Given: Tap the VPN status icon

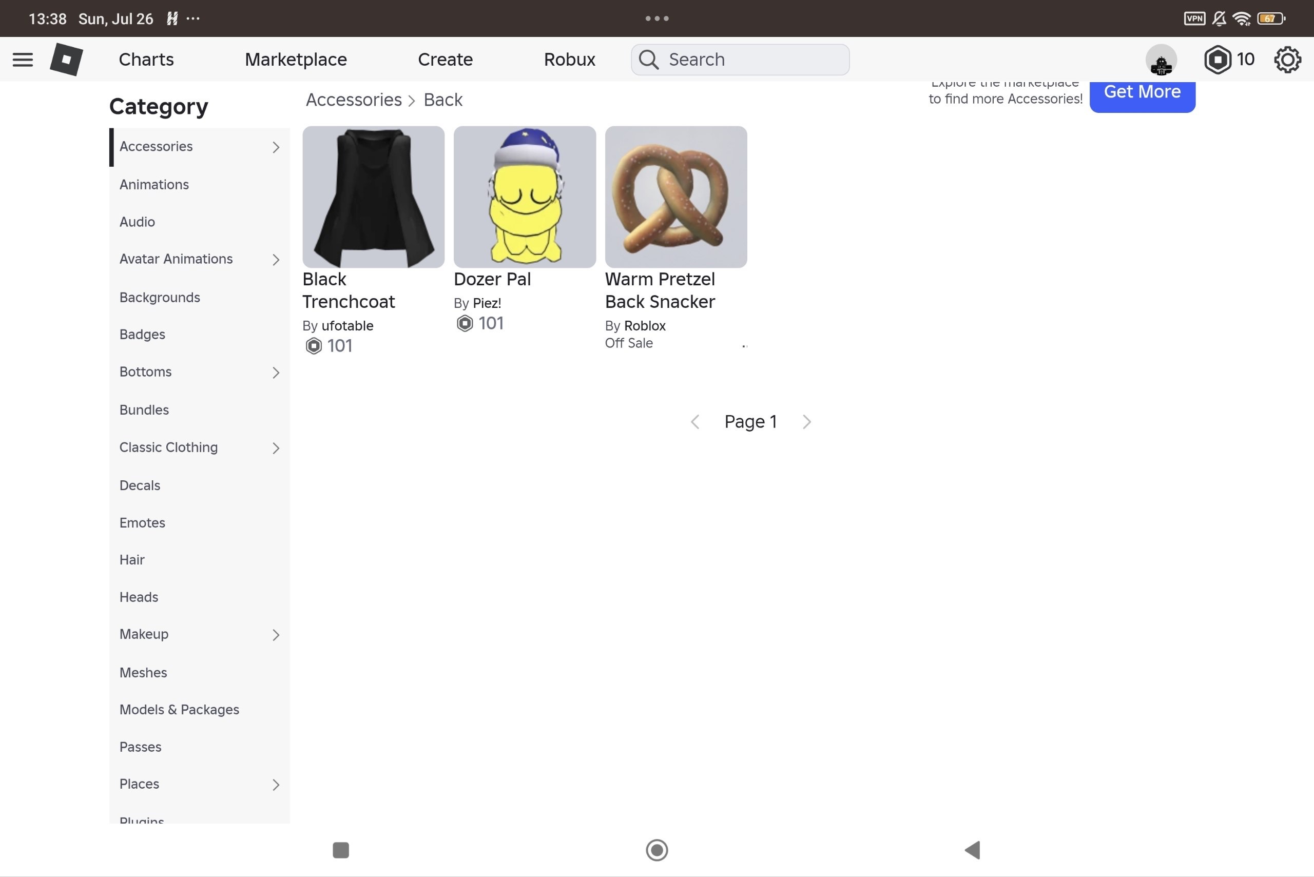Looking at the screenshot, I should [x=1194, y=18].
